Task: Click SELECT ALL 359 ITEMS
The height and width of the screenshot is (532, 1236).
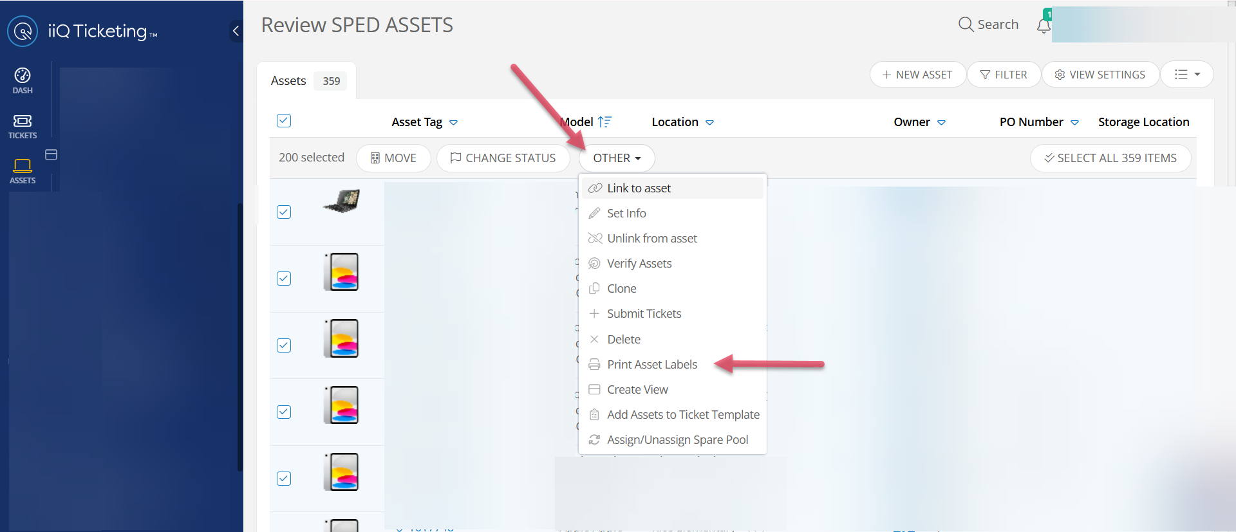Action: click(1110, 158)
